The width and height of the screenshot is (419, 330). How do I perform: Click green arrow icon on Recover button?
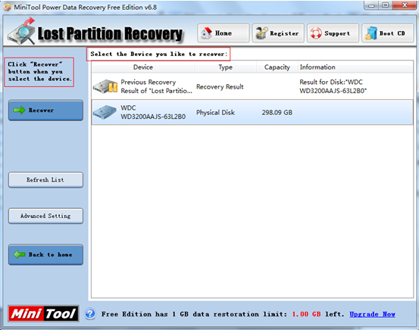coord(19,110)
